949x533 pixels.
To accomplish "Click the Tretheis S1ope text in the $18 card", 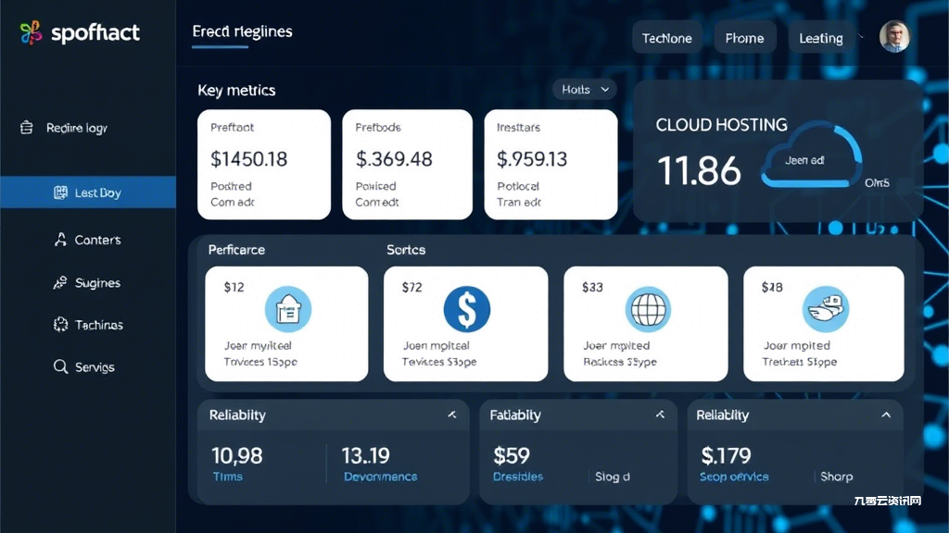I will point(800,362).
